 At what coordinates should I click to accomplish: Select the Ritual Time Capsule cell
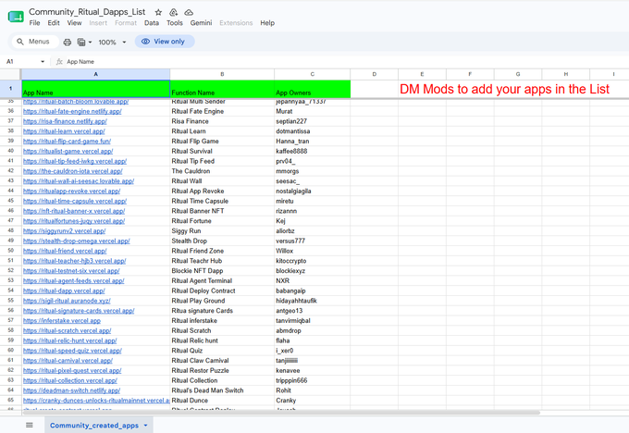coord(222,201)
